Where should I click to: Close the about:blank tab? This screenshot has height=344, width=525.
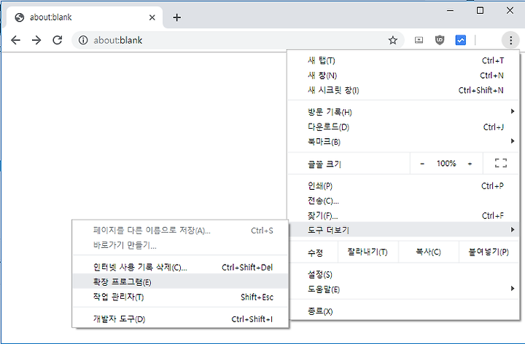pyautogui.click(x=152, y=17)
